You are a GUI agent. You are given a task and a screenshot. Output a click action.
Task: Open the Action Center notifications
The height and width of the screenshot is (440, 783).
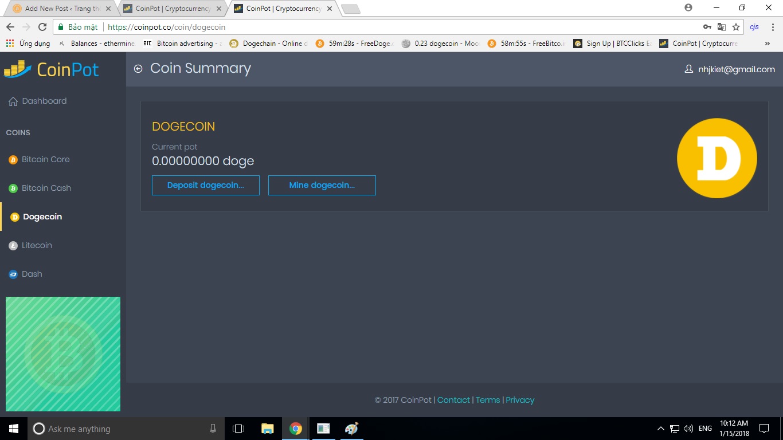point(764,429)
